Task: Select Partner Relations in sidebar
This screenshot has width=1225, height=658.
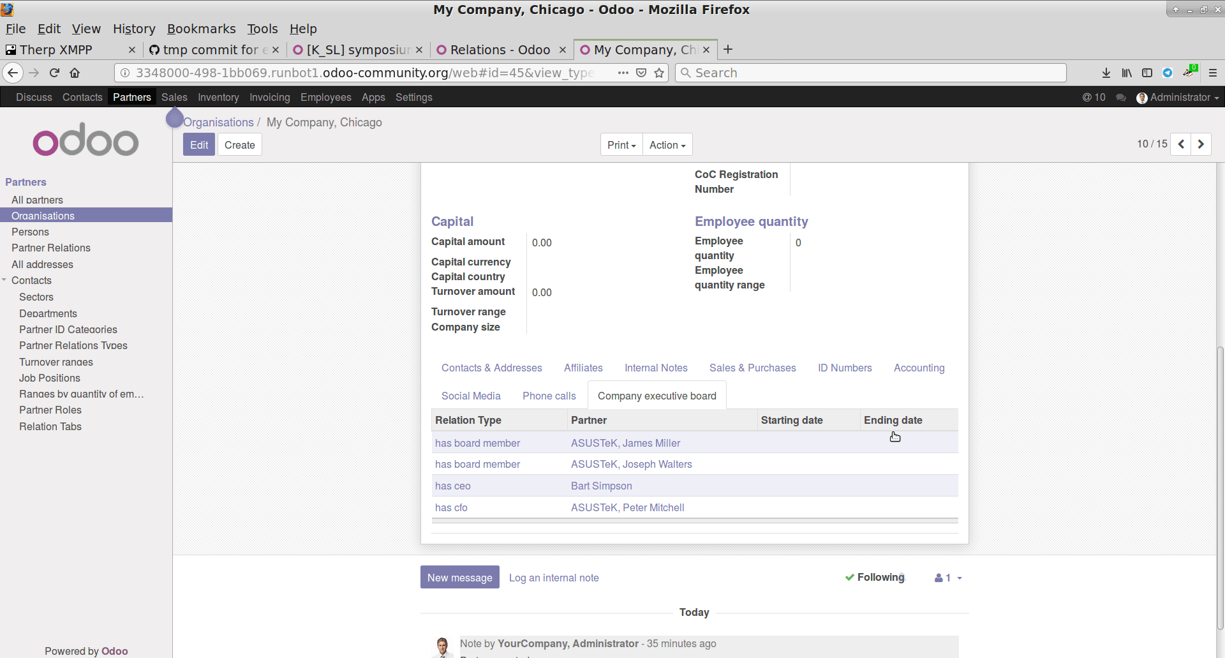Action: 51,248
